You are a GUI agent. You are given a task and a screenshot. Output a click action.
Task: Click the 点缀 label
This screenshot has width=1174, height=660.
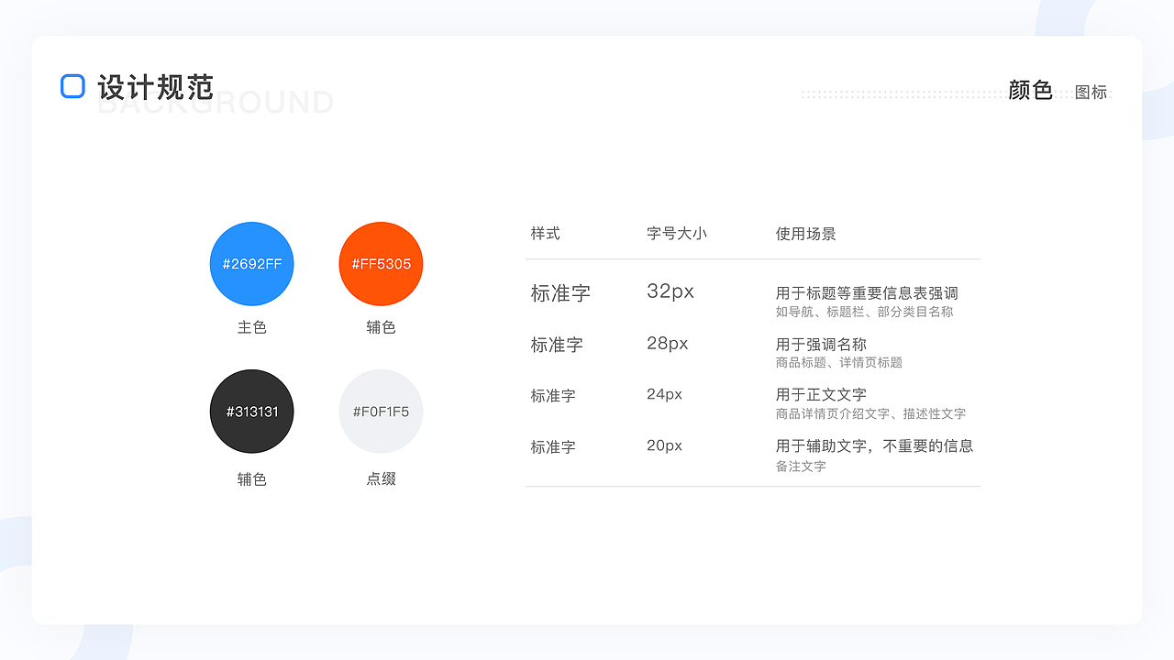pos(381,478)
